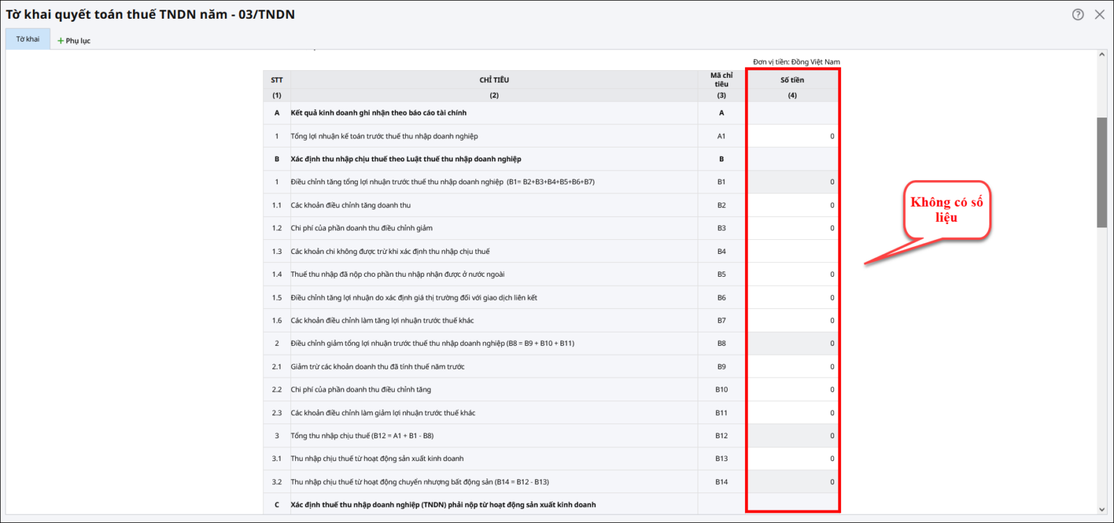1114x523 pixels.
Task: Click the amount field for indicator B6
Action: point(792,298)
